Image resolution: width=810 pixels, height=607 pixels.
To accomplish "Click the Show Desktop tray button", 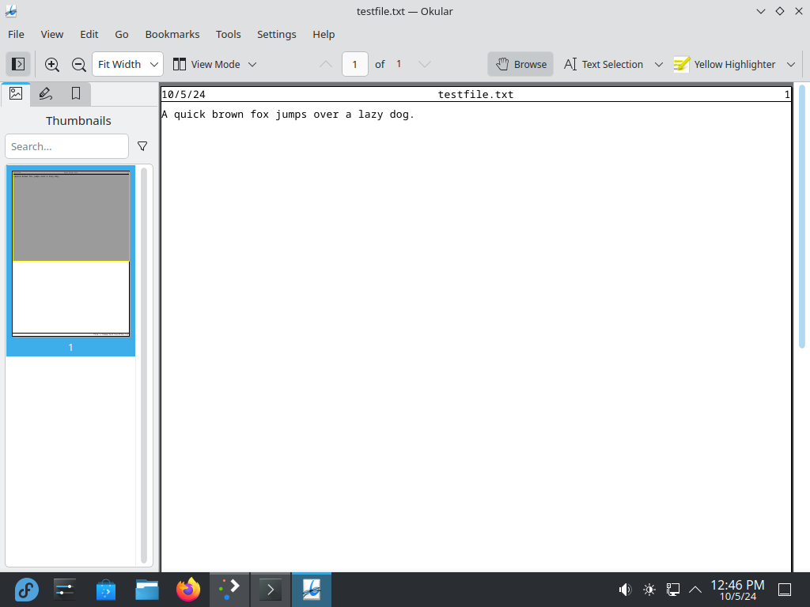I will pyautogui.click(x=785, y=590).
